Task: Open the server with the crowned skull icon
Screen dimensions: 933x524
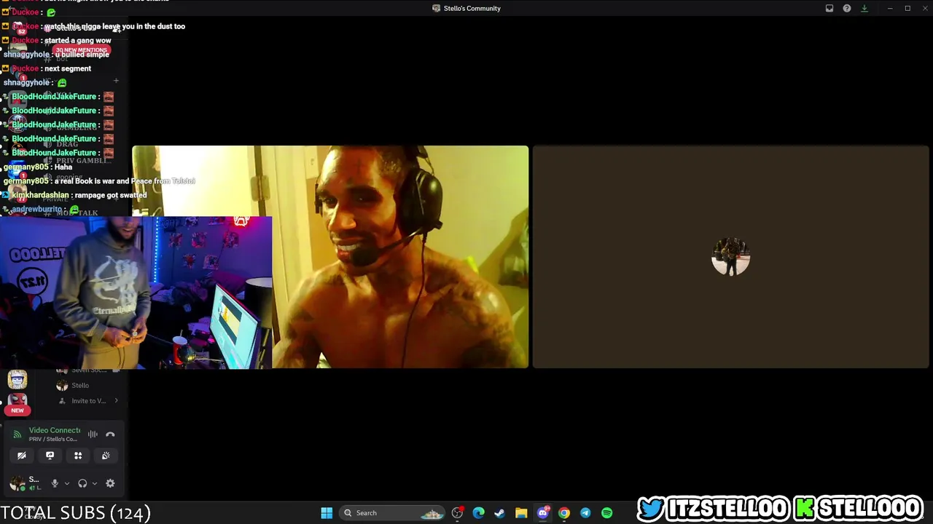Action: point(17,379)
